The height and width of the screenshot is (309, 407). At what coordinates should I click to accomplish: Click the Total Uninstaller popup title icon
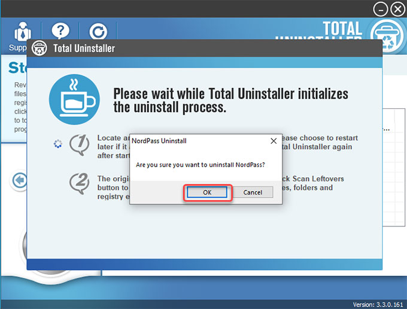[39, 49]
